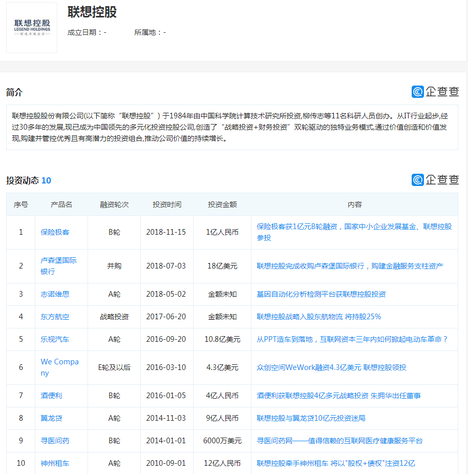Click the 战略投资 financing round cell

pyautogui.click(x=114, y=317)
